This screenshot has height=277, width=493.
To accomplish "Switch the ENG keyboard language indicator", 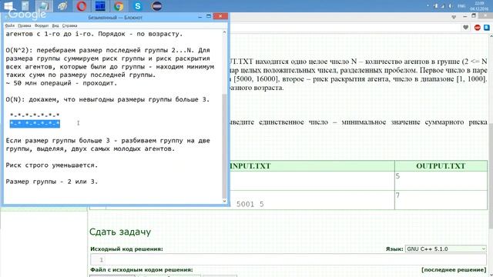I will coord(461,6).
